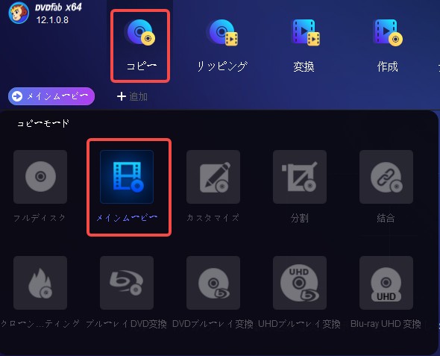
Task: Switch to the リッピング (Ripper) module
Action: [222, 45]
